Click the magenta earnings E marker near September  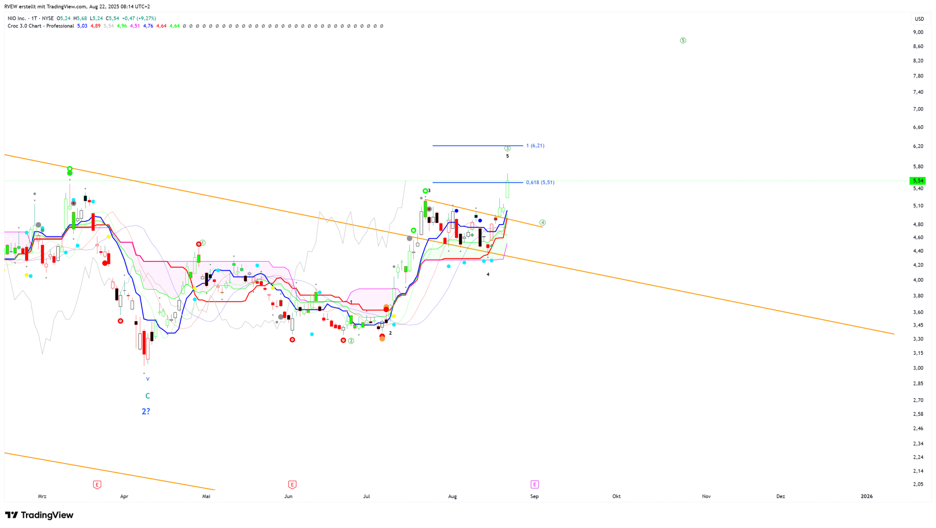[534, 485]
